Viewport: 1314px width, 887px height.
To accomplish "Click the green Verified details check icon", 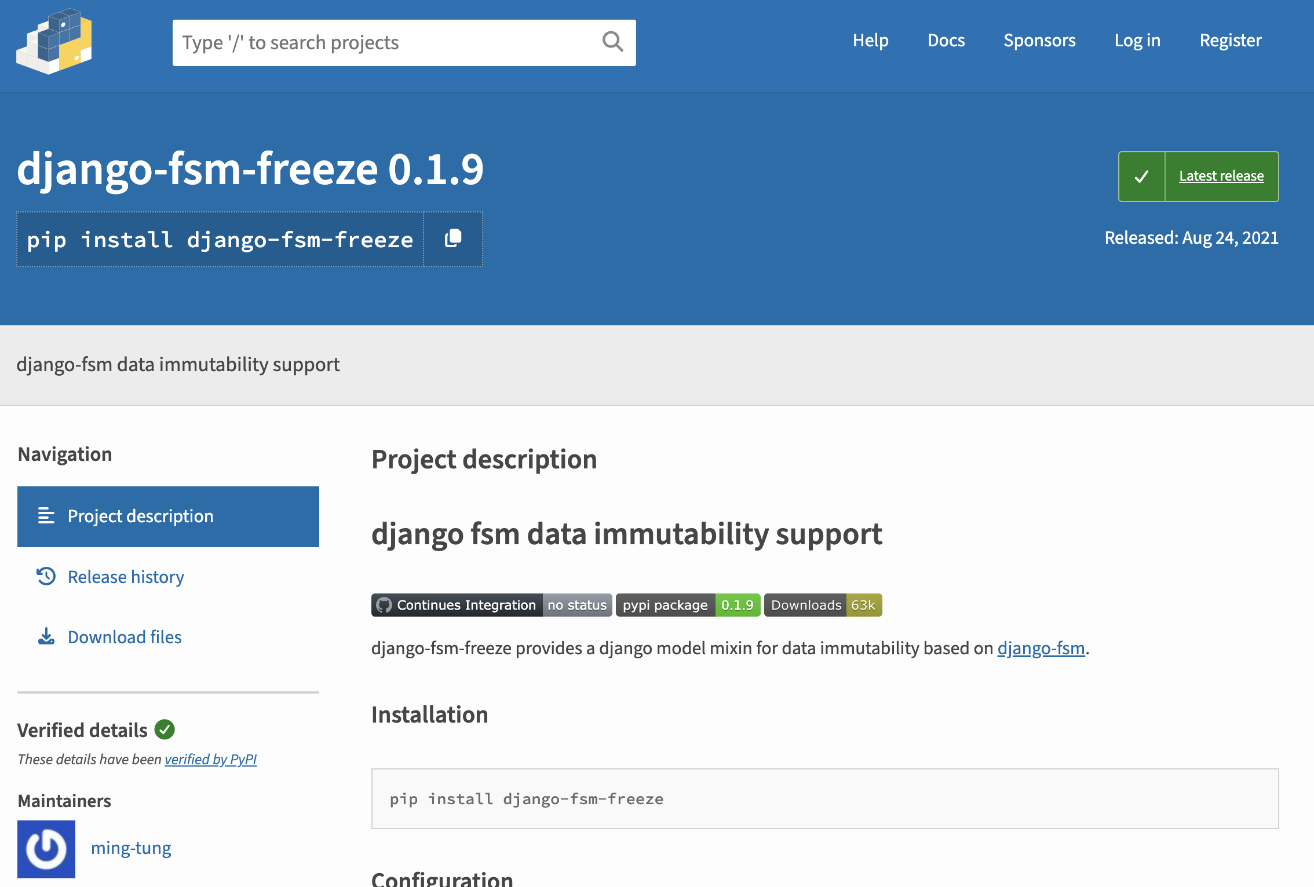I will click(165, 730).
